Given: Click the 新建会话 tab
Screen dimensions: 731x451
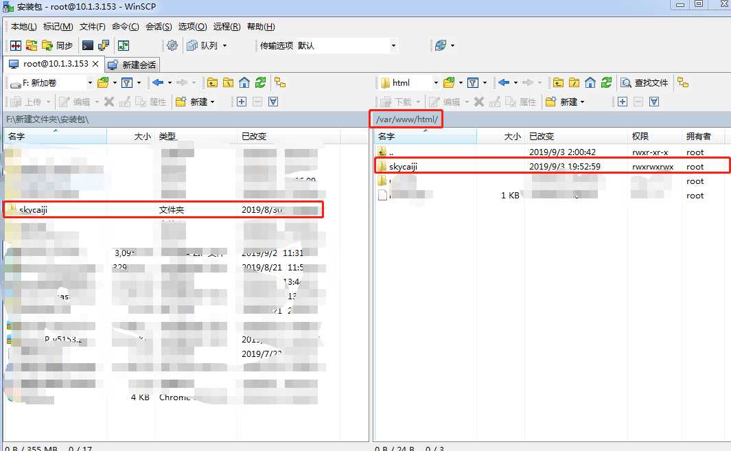Looking at the screenshot, I should (x=132, y=65).
